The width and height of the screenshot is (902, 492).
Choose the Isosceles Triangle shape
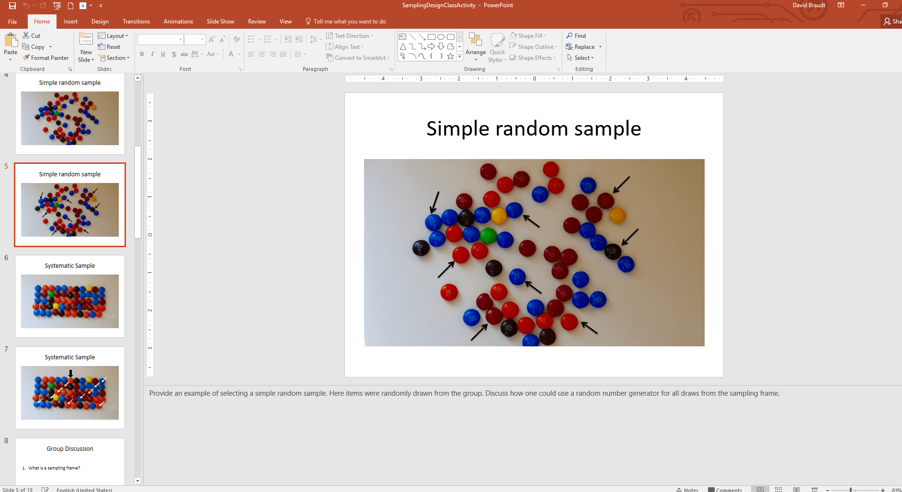[403, 46]
